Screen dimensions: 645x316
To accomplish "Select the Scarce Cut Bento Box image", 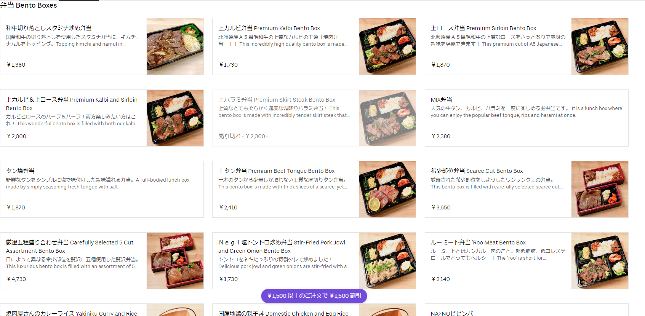I will coord(600,189).
